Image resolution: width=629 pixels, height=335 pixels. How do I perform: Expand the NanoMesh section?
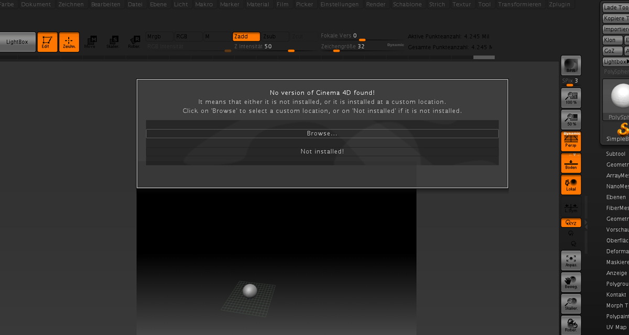pyautogui.click(x=617, y=186)
